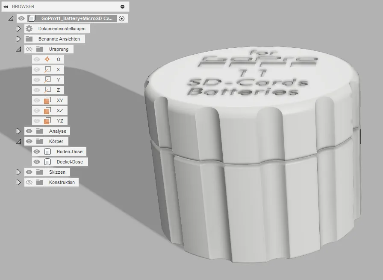This screenshot has height=280, width=383.
Task: Click the Y axis icon
Action: [47, 80]
